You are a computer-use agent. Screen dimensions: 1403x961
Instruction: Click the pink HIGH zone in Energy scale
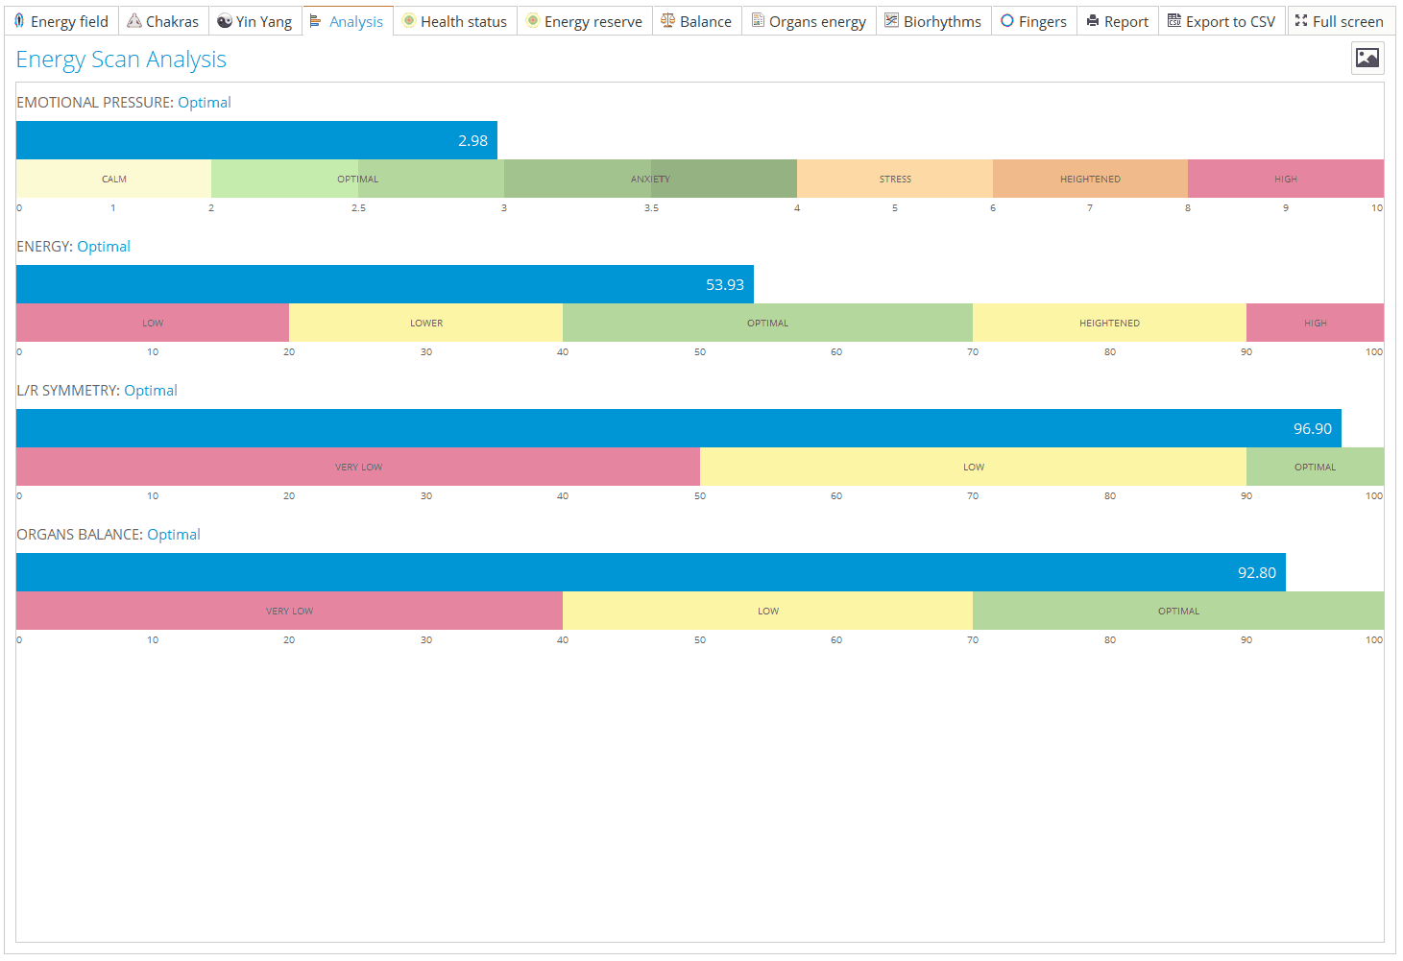1315,323
